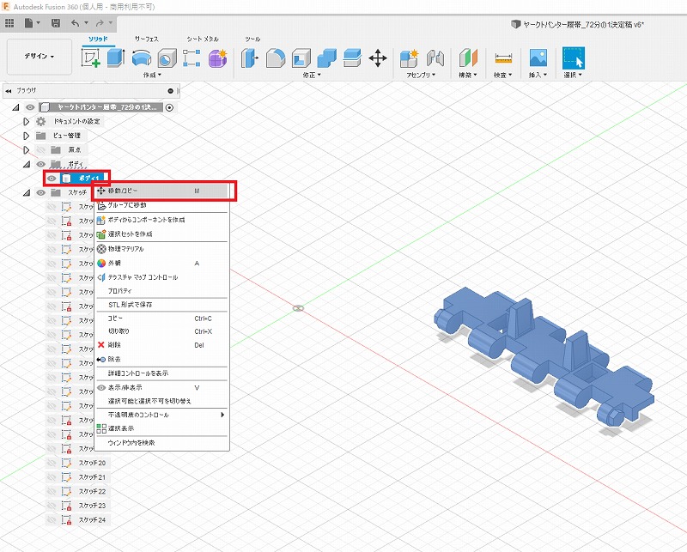Screen dimensions: 687x552
Task: Show スケッチ24 using its eye icon
Action: click(x=52, y=520)
